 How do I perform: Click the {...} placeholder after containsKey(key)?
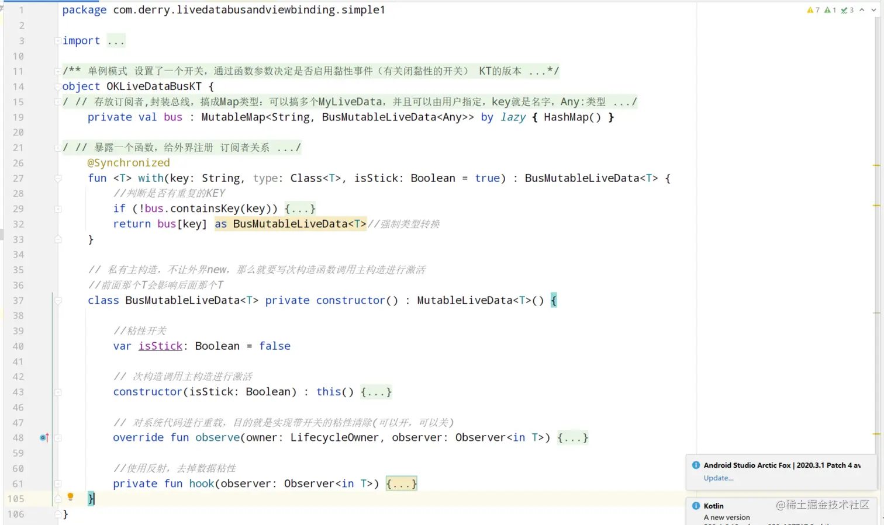click(x=300, y=208)
